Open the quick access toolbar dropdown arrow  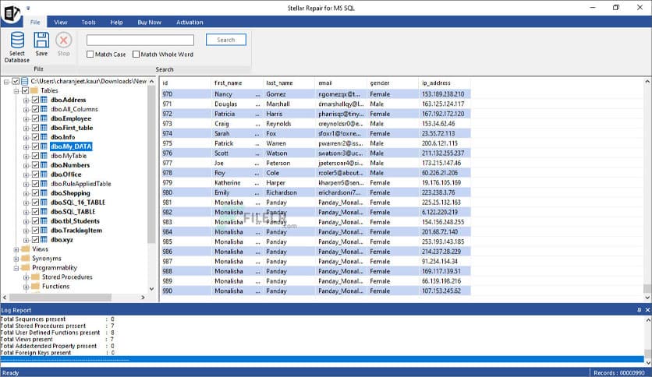point(28,8)
